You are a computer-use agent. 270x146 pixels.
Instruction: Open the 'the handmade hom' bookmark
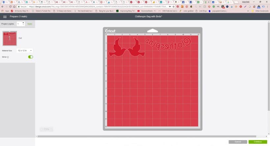click(84, 11)
